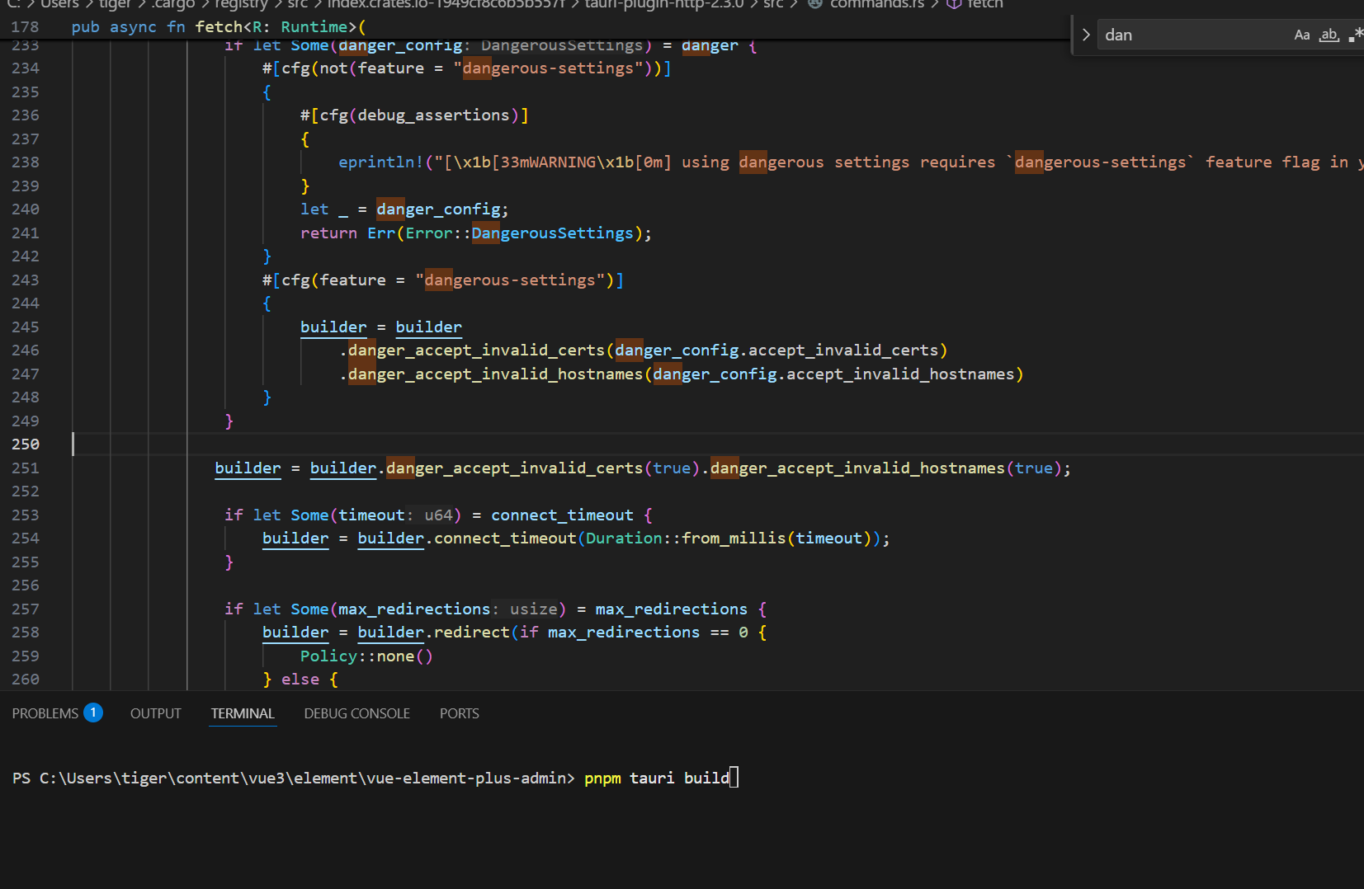Open the OUTPUT panel tab
Image resolution: width=1364 pixels, height=889 pixels.
click(x=155, y=713)
